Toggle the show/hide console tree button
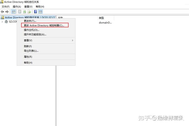Image resolution: width=189 pixels, height=126 pixels. click(13, 12)
